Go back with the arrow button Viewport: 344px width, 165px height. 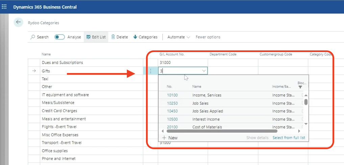(19, 22)
